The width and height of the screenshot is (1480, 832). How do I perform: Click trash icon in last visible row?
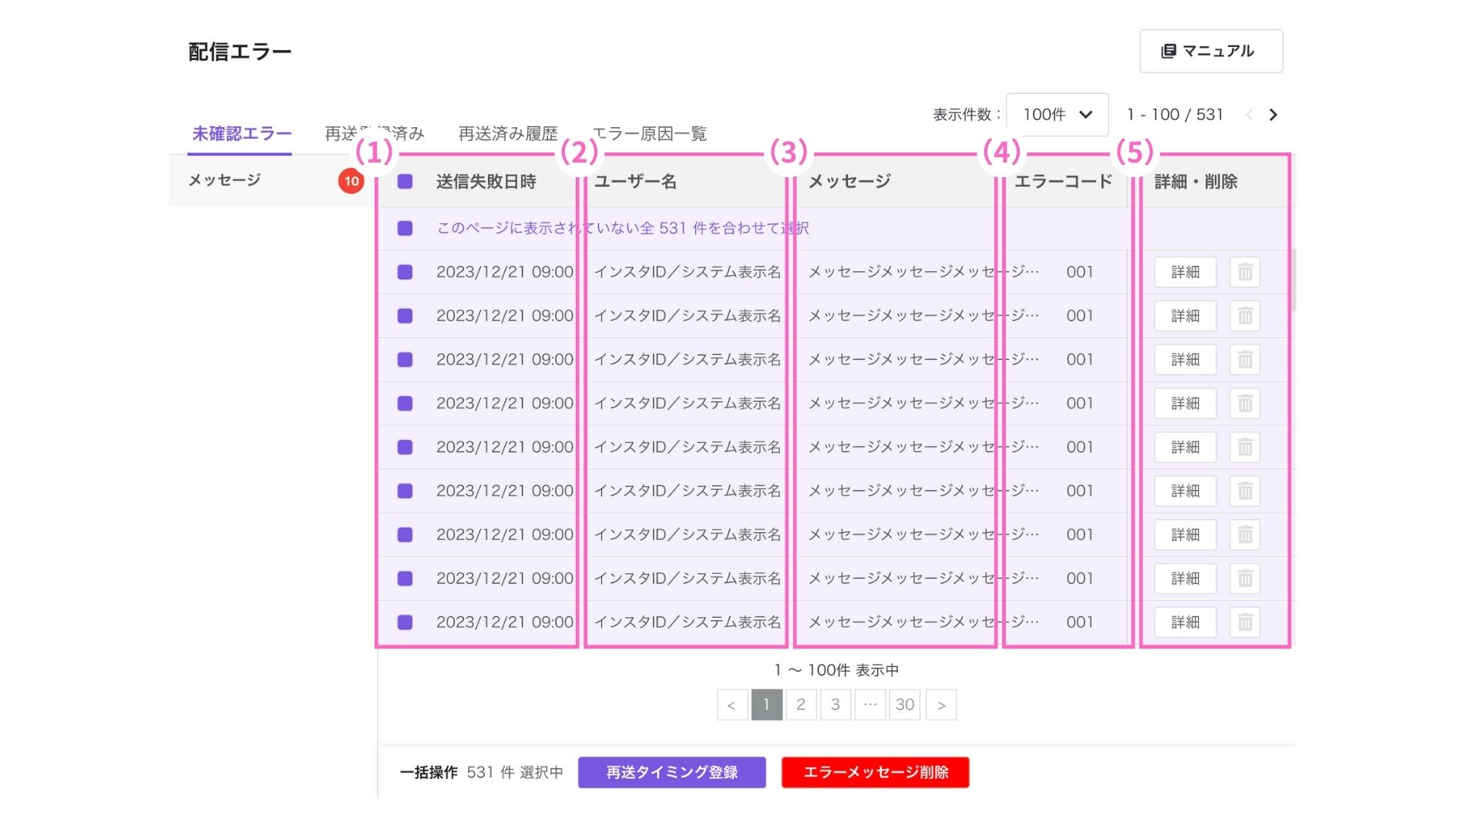tap(1245, 622)
